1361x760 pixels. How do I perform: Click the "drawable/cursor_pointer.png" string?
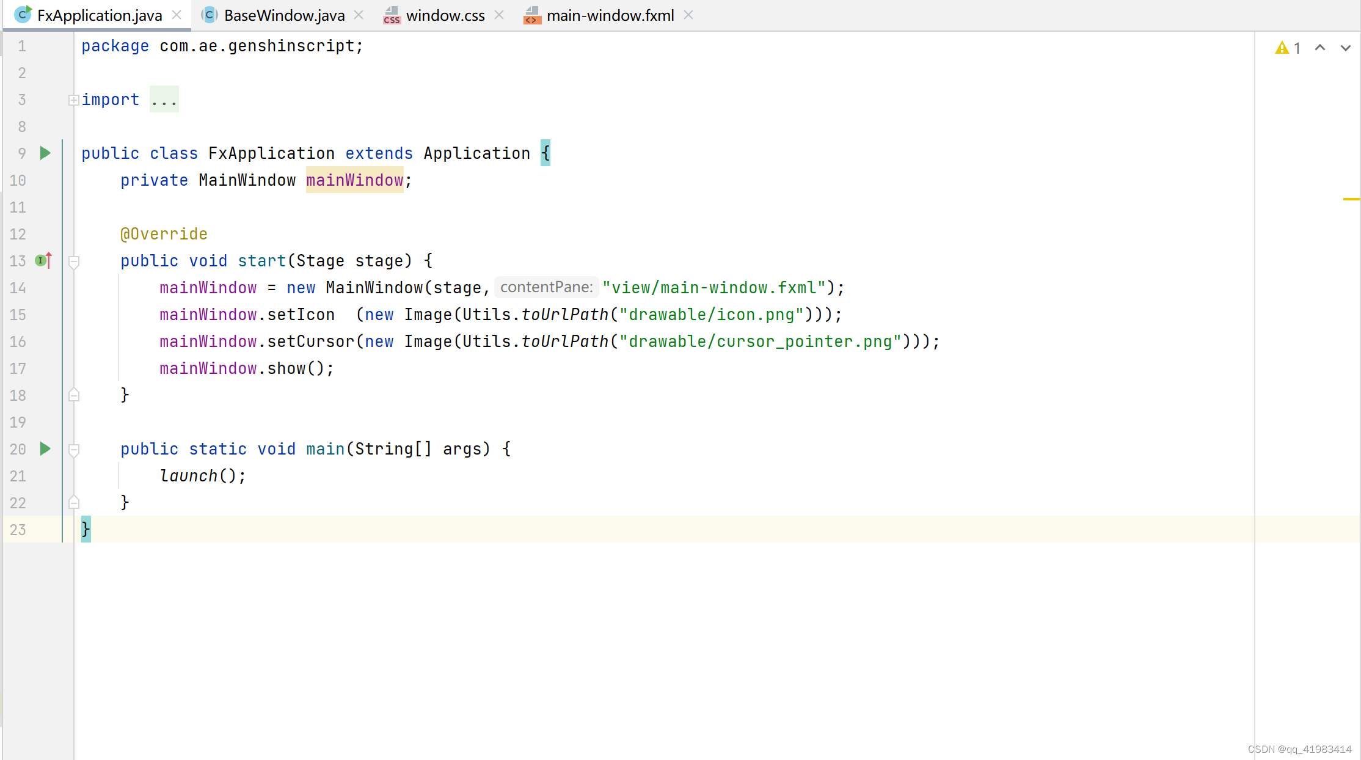761,342
